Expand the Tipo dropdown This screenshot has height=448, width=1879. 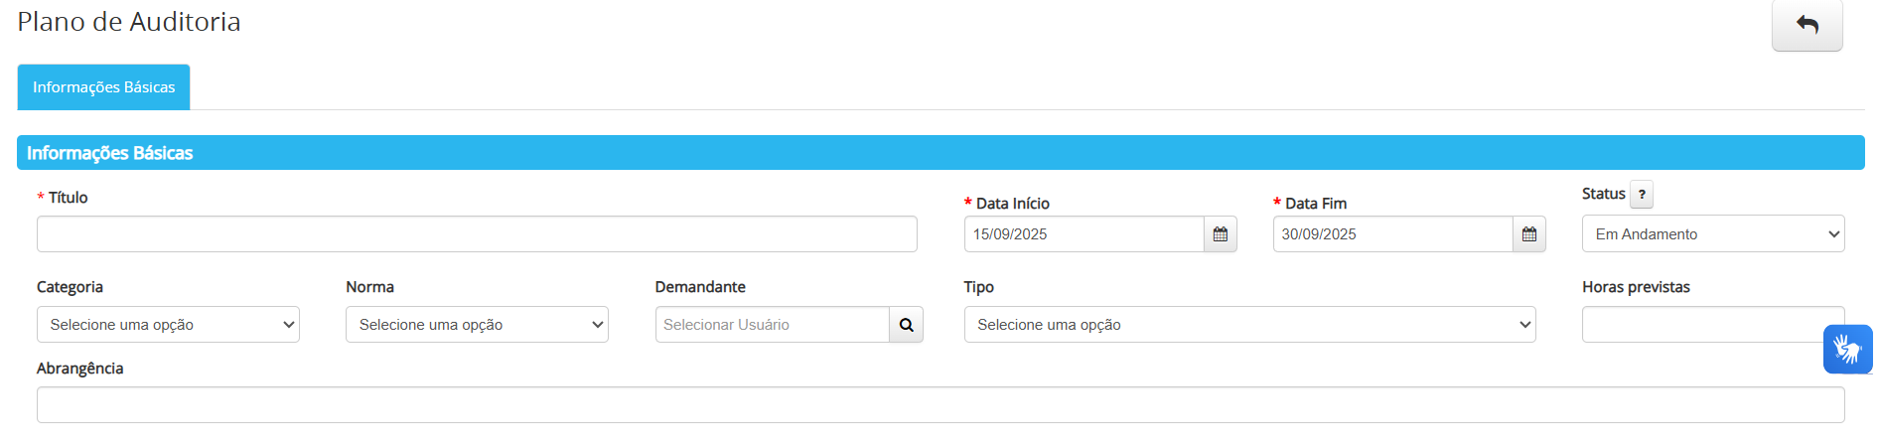(x=1249, y=325)
